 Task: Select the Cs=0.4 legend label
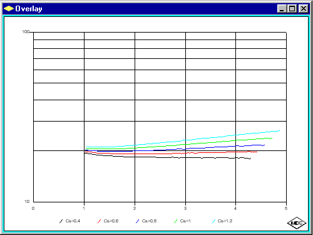[x=73, y=221]
